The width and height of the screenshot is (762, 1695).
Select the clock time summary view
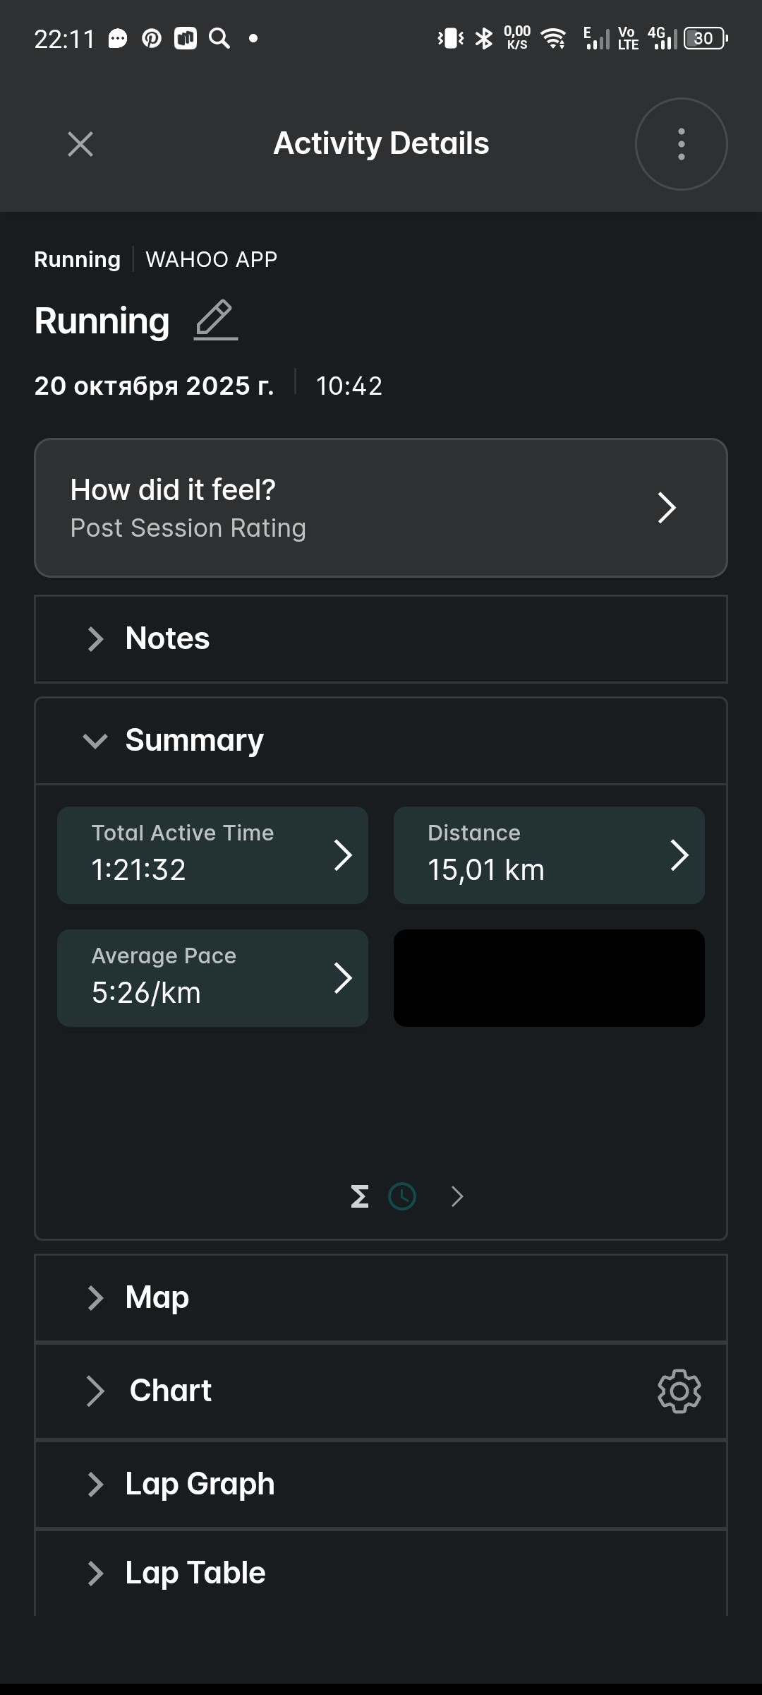pyautogui.click(x=402, y=1196)
